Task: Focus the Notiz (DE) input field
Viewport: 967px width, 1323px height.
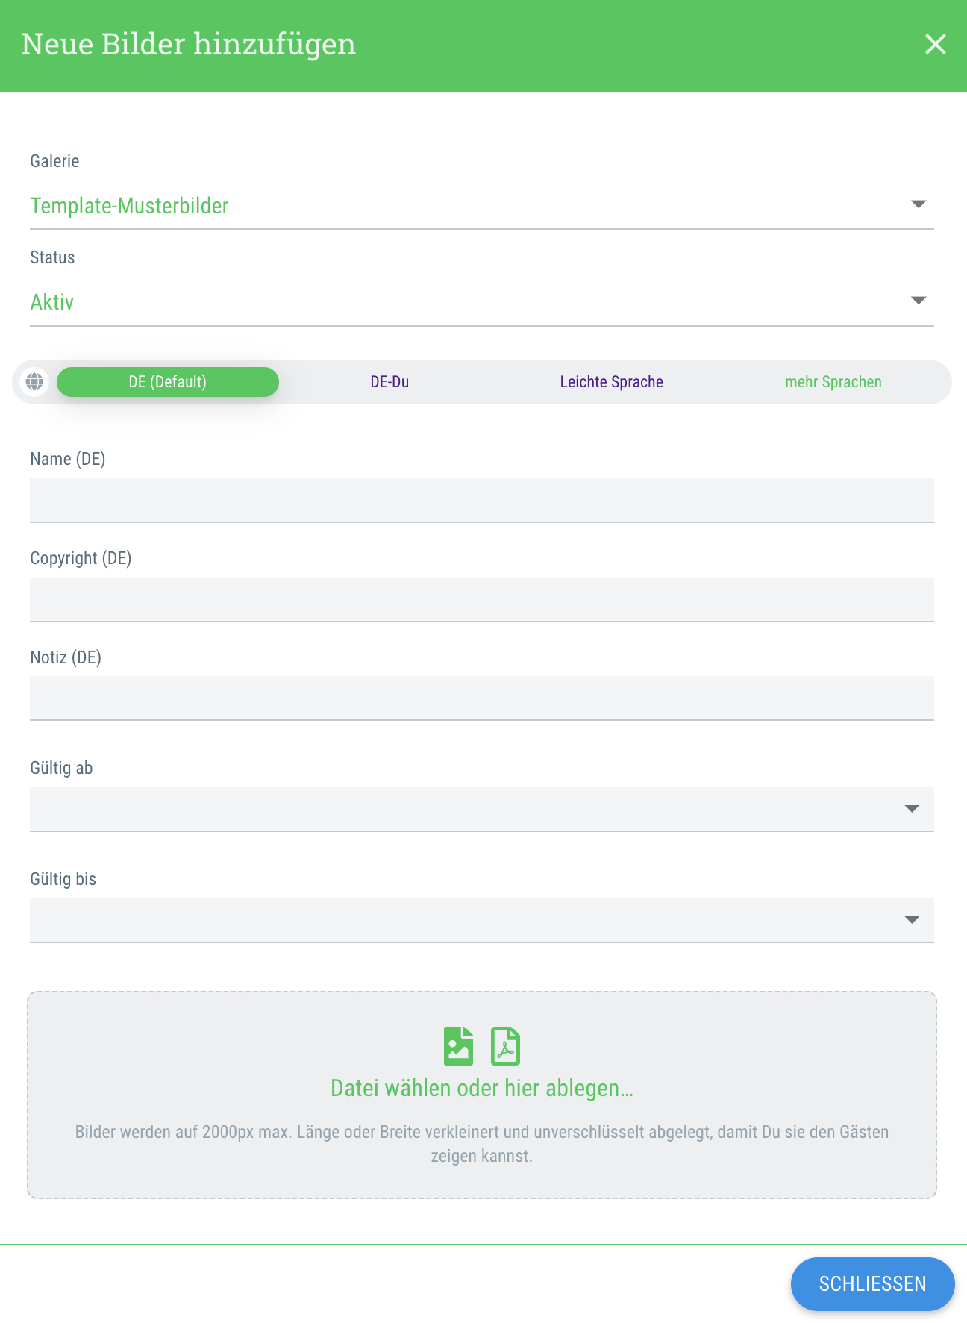Action: click(482, 698)
